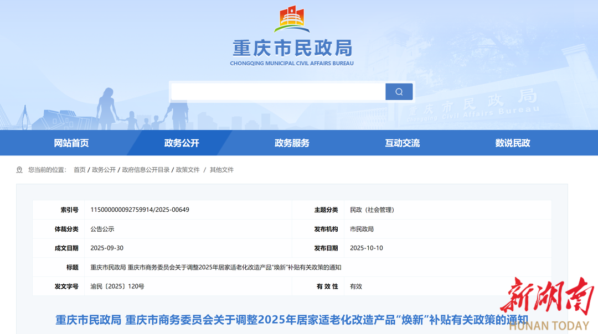Click the 首页 breadcrumb link
This screenshot has width=598, height=334.
80,170
